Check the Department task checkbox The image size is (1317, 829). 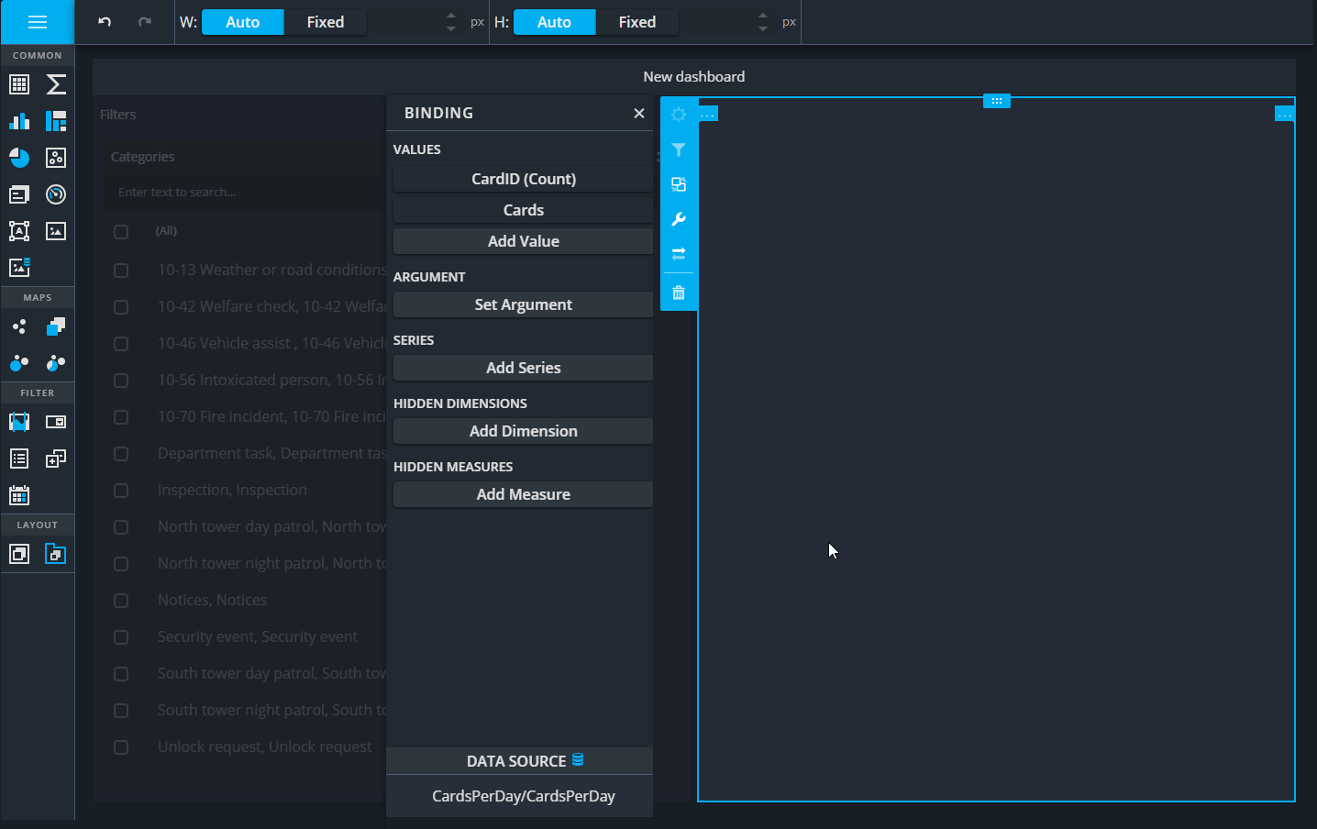tap(121, 454)
